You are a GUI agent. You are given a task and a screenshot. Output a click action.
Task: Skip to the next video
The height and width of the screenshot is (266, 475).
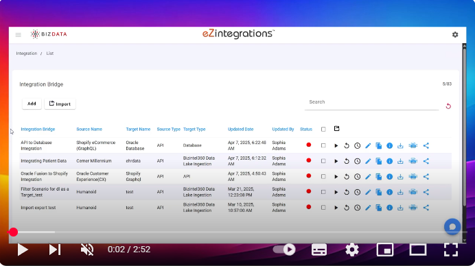(55, 250)
